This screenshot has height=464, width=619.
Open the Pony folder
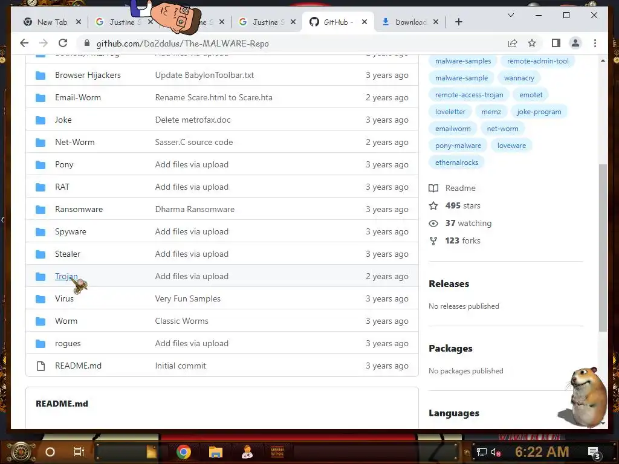[64, 164]
